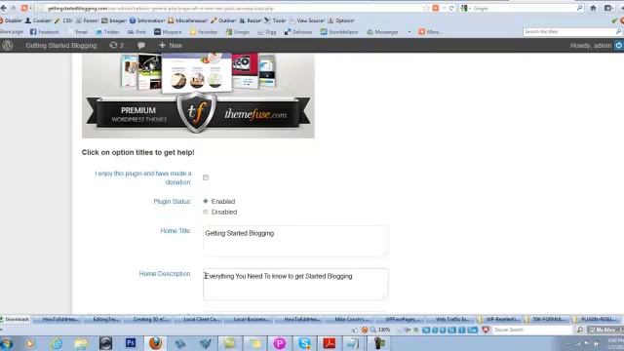Click the Messenger share button
This screenshot has width=624, height=351.
[x=382, y=32]
